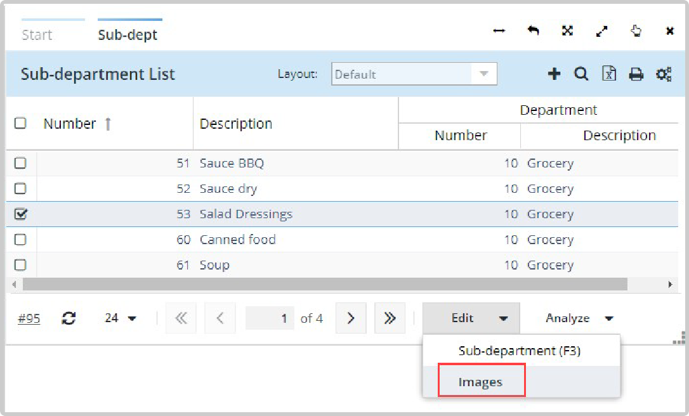689x416 pixels.
Task: Open search with the magnifier icon
Action: (x=581, y=74)
